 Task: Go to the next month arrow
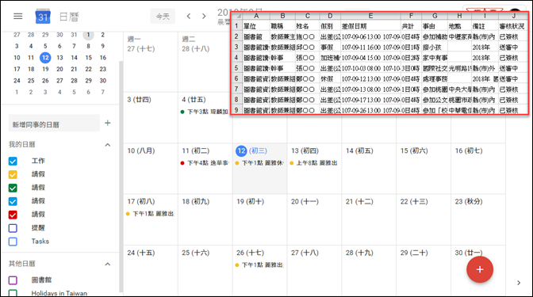coord(204,16)
